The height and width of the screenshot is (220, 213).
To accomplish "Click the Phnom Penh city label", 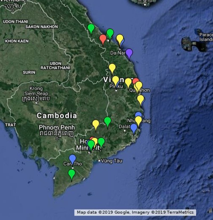I will pos(57,127).
